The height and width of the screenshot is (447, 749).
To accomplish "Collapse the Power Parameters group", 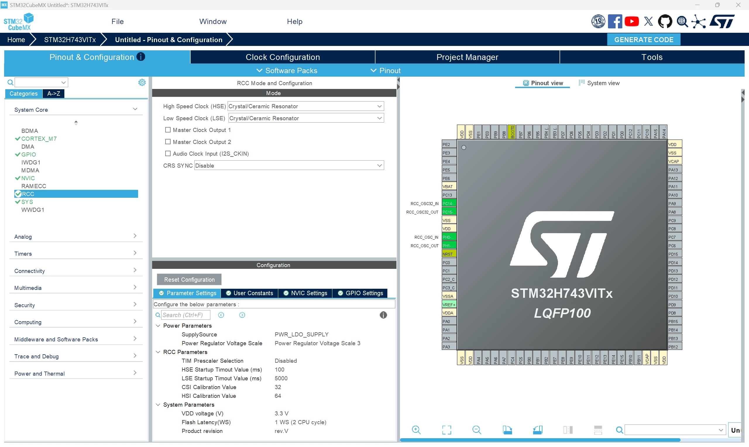I will (158, 326).
